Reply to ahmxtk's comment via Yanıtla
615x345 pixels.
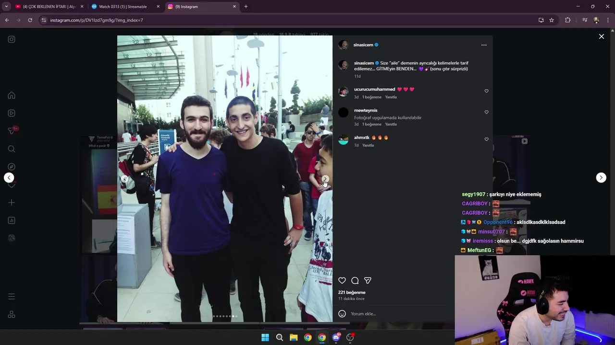tap(368, 146)
